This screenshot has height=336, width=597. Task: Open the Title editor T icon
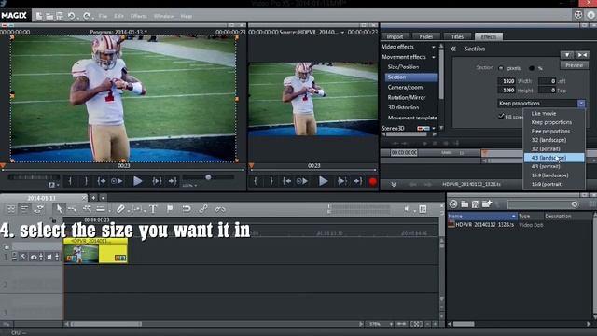[153, 209]
